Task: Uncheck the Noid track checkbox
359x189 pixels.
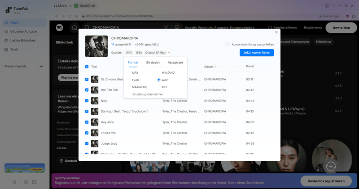Action: pyautogui.click(x=87, y=101)
